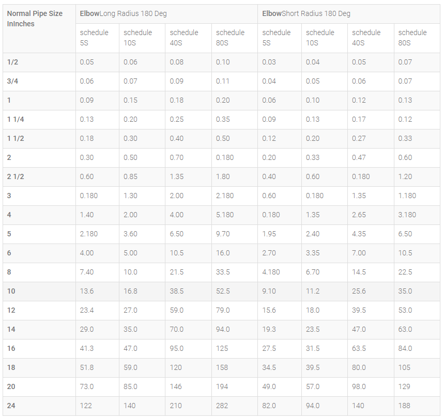This screenshot has width=444, height=420.
Task: Click the 7.00 cell in row 6
Action: tap(359, 253)
